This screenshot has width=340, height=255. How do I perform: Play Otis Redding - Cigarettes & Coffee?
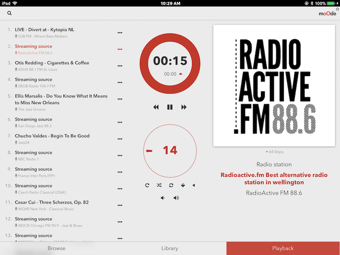(x=52, y=63)
